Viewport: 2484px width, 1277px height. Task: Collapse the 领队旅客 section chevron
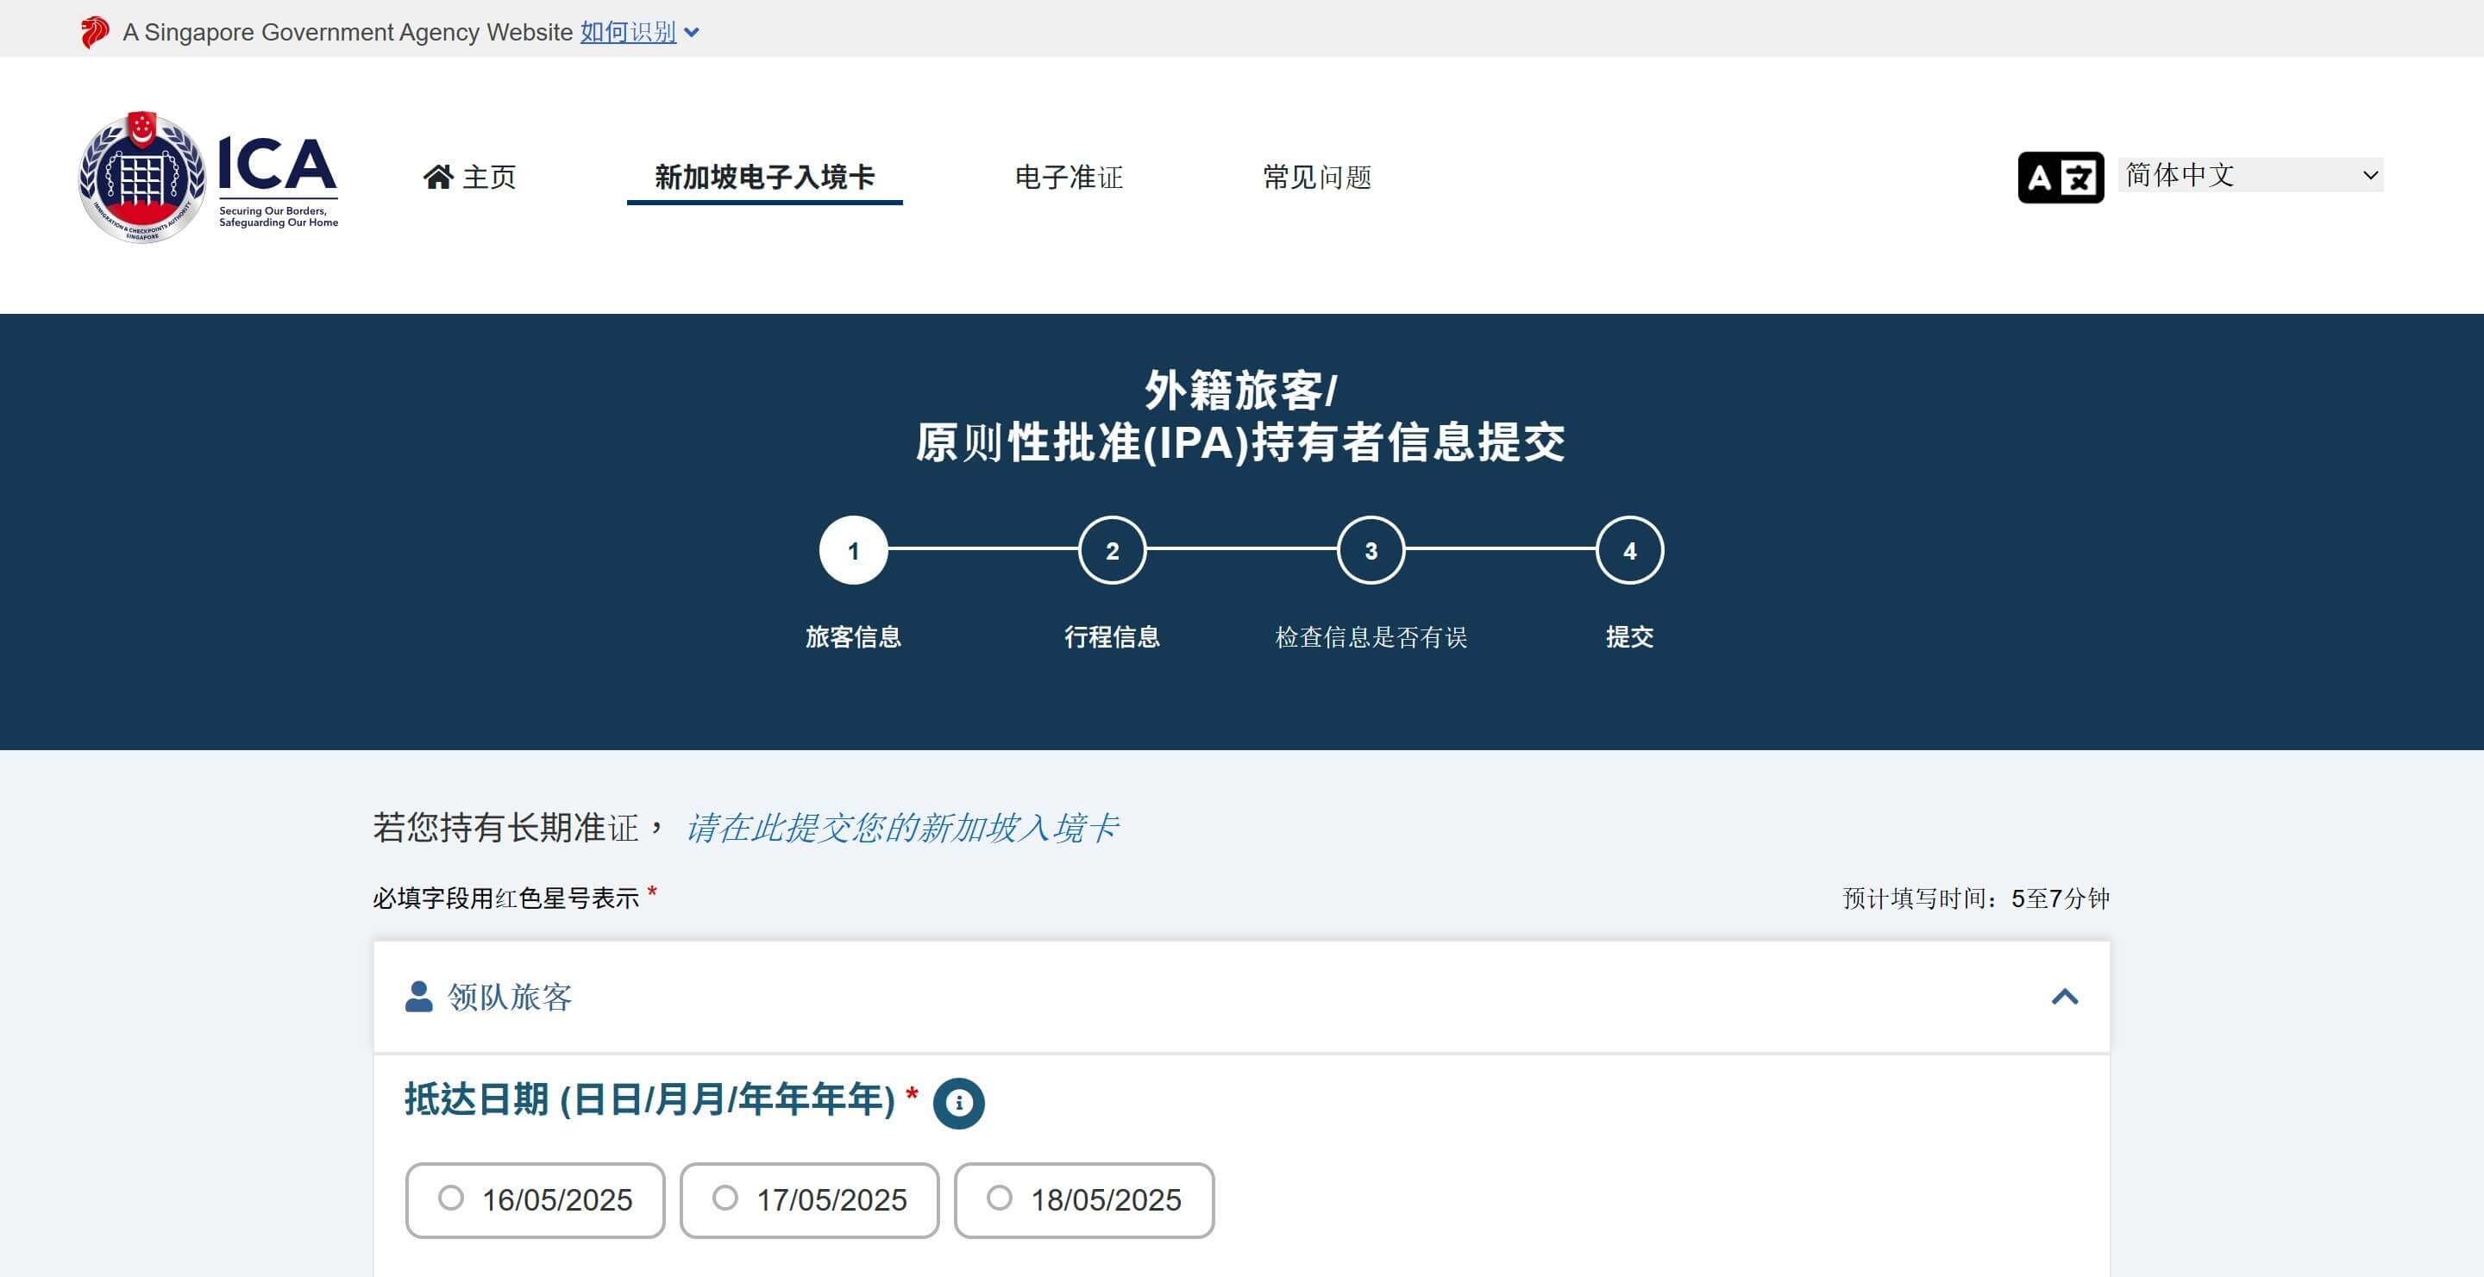coord(2064,997)
